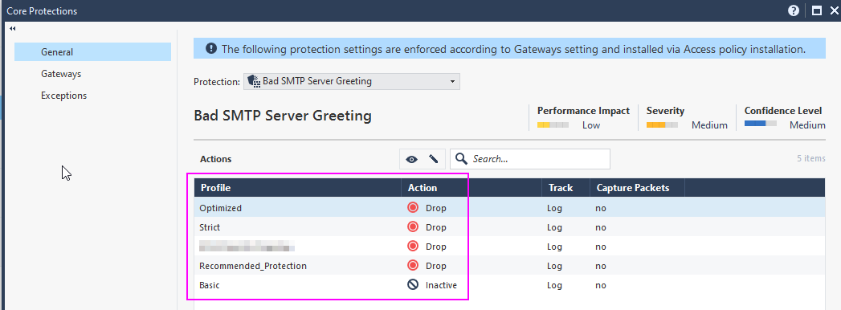Click Drop icon in Recommended_Protection row
Viewport: 841px width, 310px height.
point(412,266)
